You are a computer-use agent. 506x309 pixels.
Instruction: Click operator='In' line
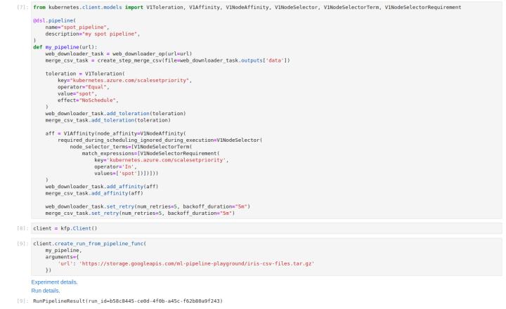pyautogui.click(x=115, y=166)
